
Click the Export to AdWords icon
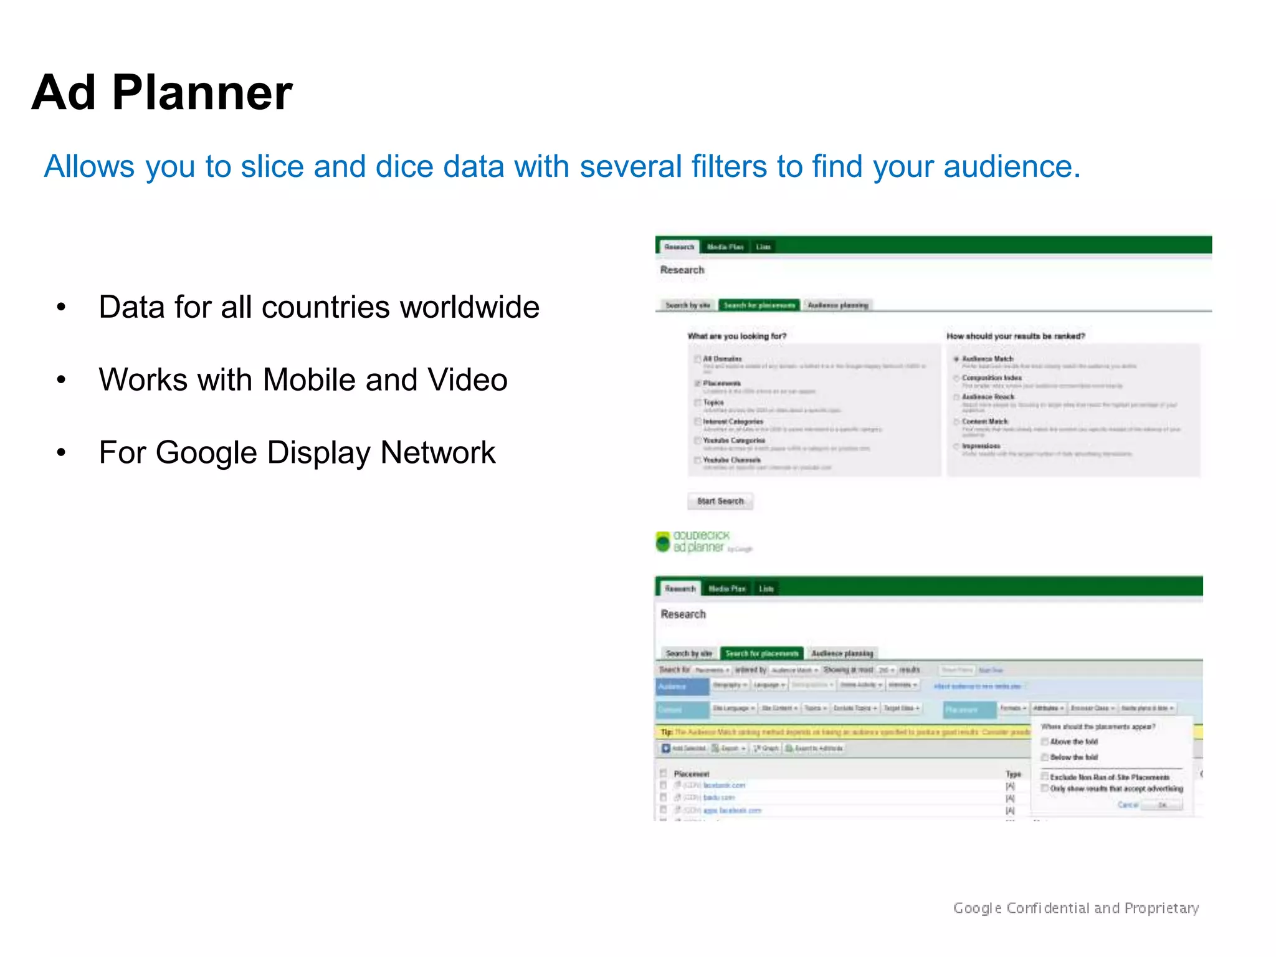pos(789,748)
